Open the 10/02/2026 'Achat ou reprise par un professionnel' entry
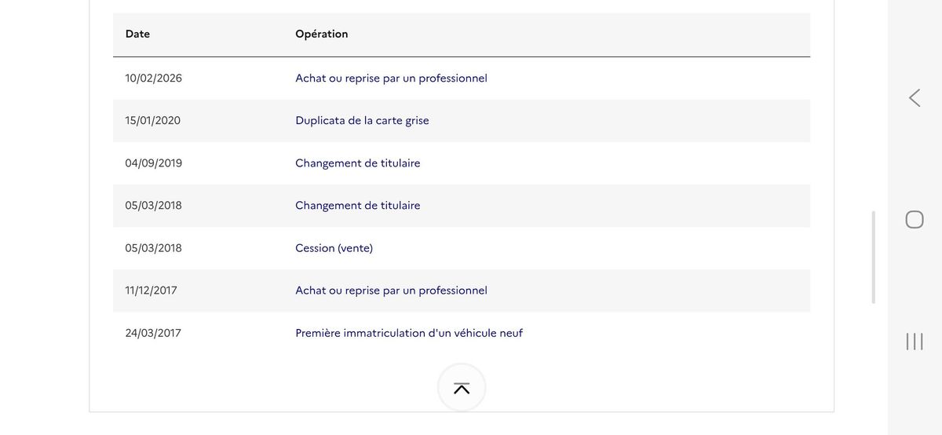The width and height of the screenshot is (942, 435). pyautogui.click(x=391, y=79)
